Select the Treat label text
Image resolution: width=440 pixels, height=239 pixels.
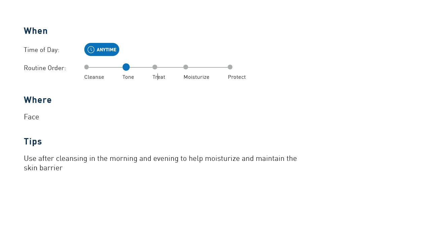159,77
